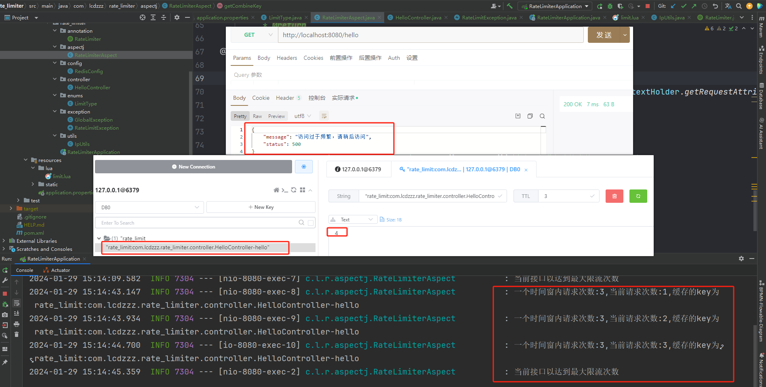766x387 pixels.
Task: Open the Redis console terminal icon
Action: [285, 190]
